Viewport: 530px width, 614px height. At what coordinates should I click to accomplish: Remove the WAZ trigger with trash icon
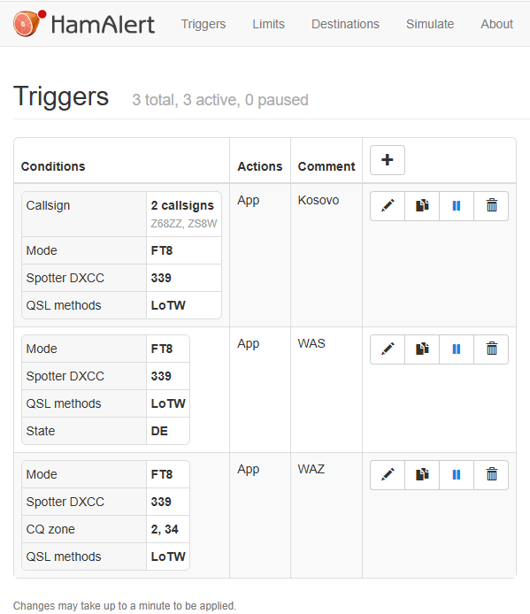[491, 475]
